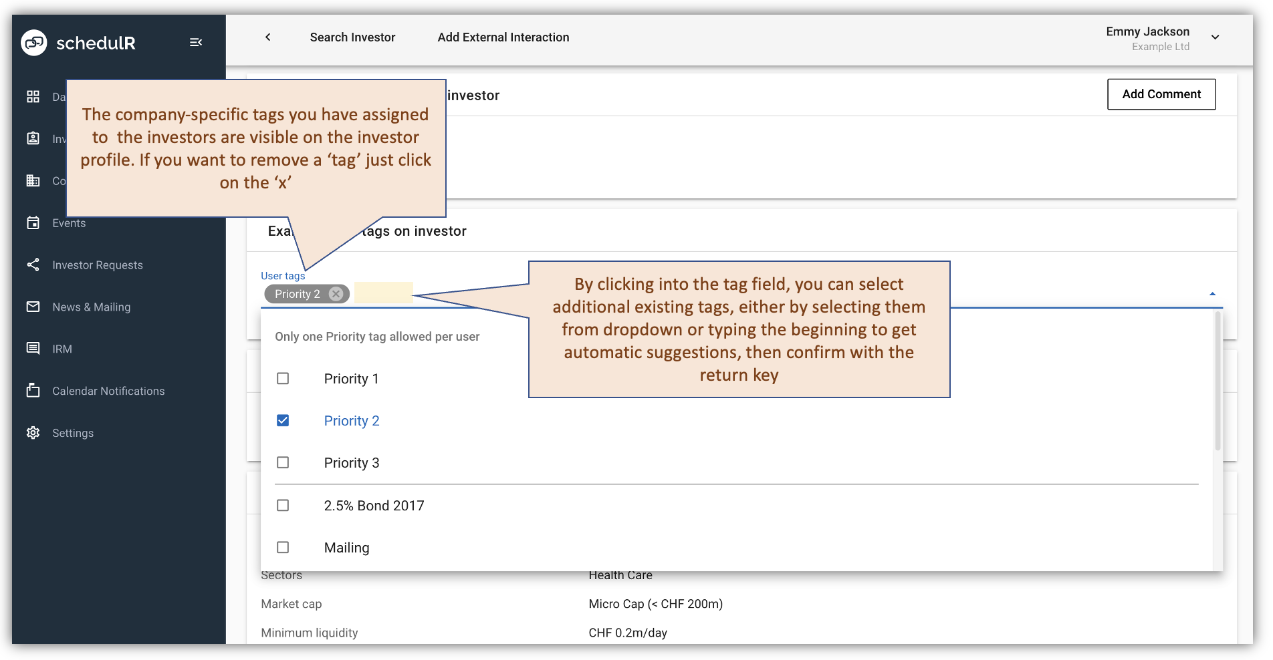Select Add External Interaction

(503, 37)
